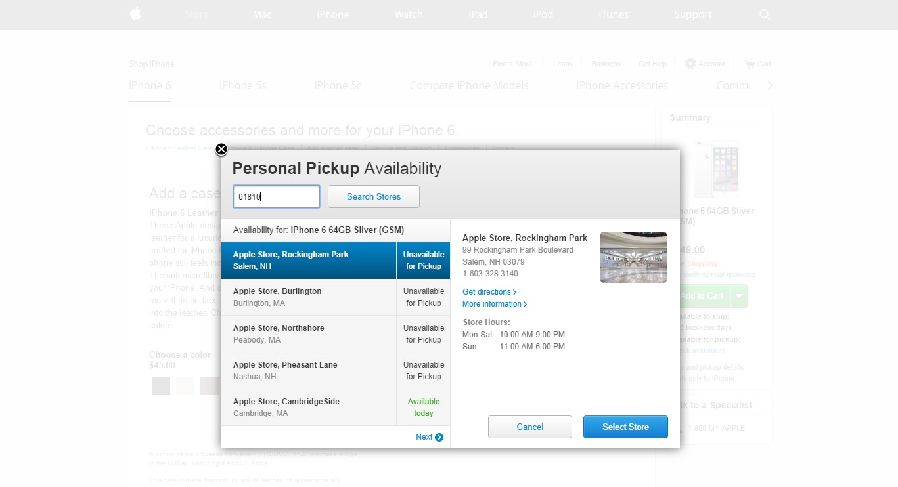Image resolution: width=898 pixels, height=487 pixels.
Task: Click the Apple logo in navigation bar
Action: point(135,14)
